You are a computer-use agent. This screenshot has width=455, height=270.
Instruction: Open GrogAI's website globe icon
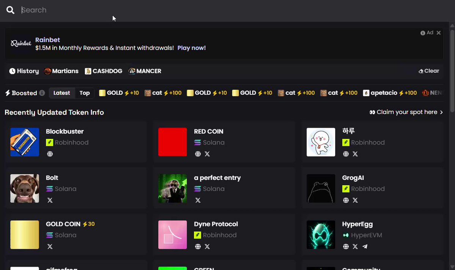346,200
